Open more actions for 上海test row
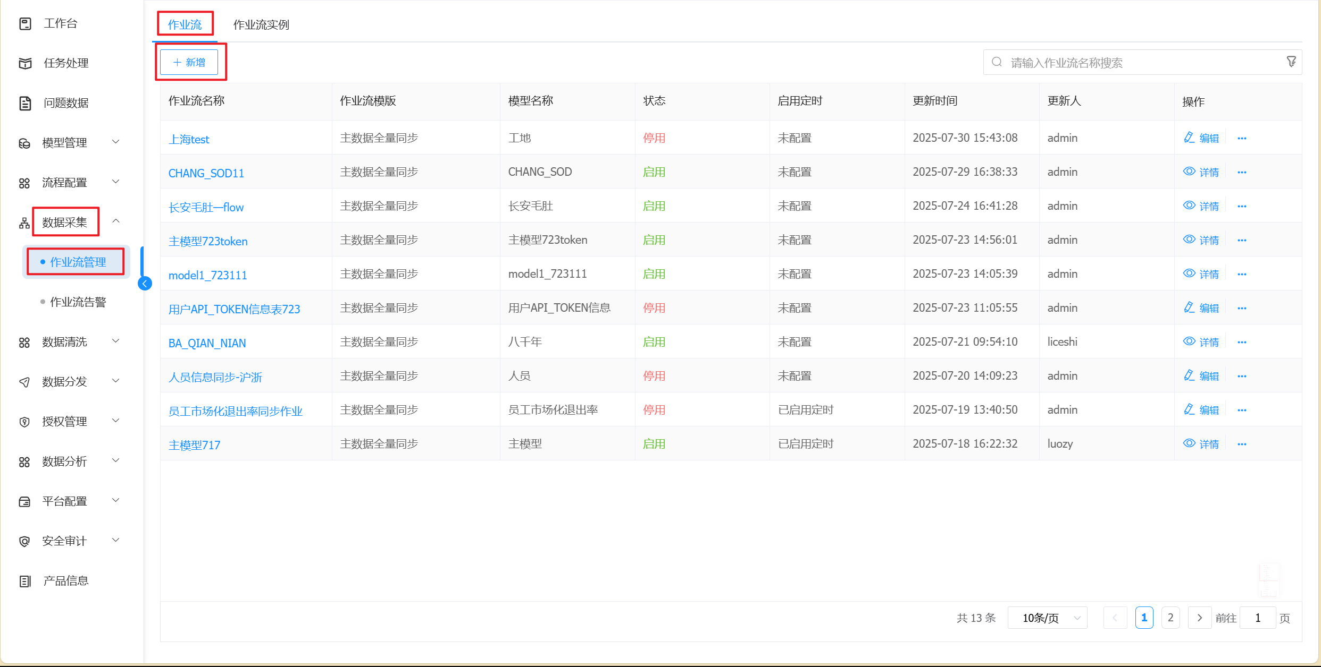The image size is (1321, 667). pyautogui.click(x=1242, y=139)
